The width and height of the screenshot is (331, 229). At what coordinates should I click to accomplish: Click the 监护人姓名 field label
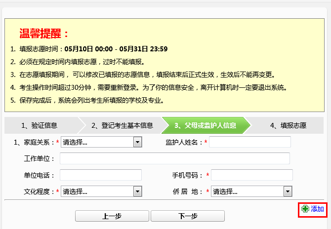tap(184, 143)
